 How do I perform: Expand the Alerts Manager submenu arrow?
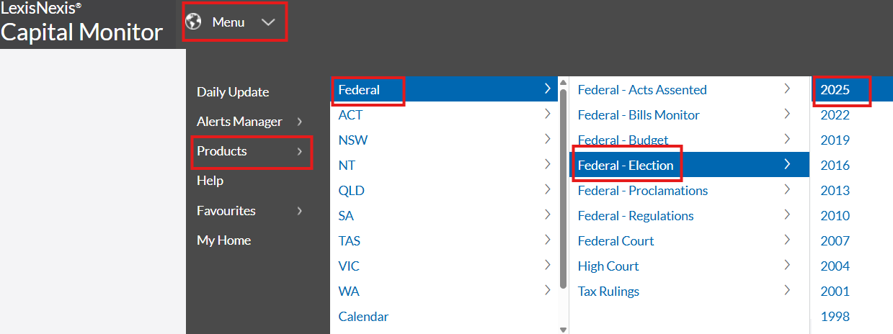pyautogui.click(x=300, y=122)
